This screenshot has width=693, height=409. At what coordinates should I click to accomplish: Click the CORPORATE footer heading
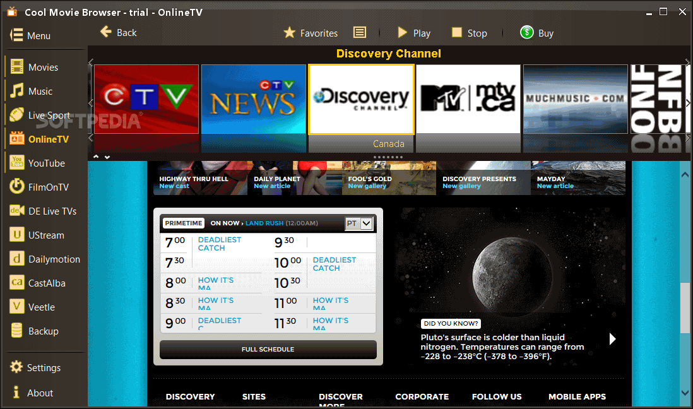point(422,397)
